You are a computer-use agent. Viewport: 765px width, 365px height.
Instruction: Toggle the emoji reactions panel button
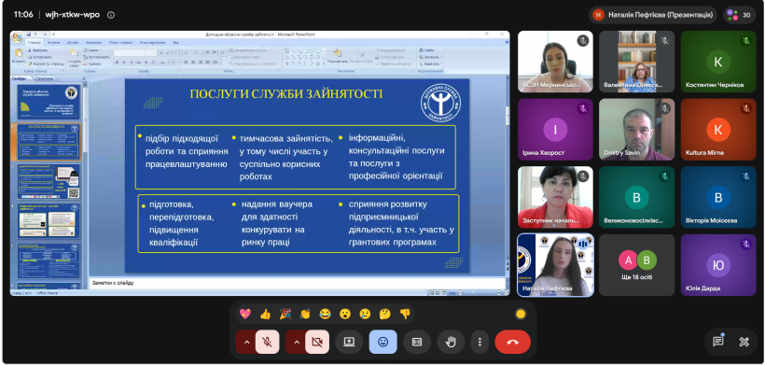pyautogui.click(x=383, y=342)
